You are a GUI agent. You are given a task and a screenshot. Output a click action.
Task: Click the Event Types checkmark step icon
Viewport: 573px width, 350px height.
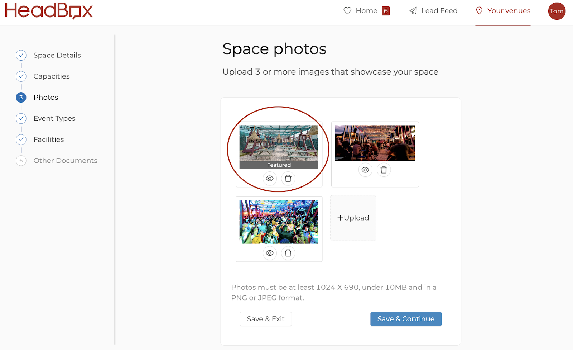pyautogui.click(x=21, y=118)
